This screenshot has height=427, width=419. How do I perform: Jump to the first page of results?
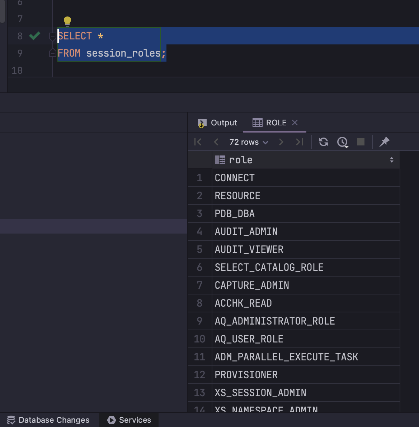[x=198, y=142]
